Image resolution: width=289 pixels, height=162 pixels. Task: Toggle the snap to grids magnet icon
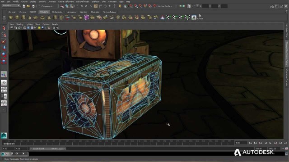click(131, 6)
